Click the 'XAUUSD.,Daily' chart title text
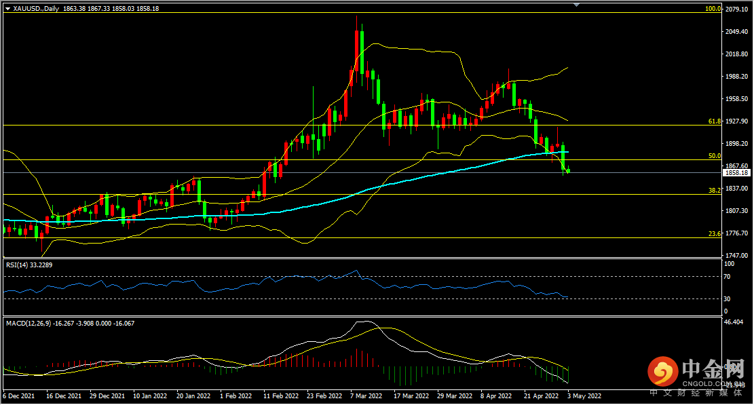The width and height of the screenshot is (754, 405). coord(36,9)
